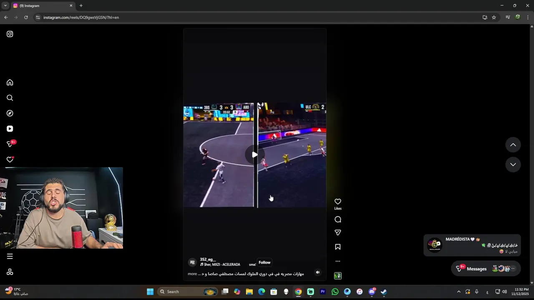Open Chrome three-dot menu
534x300 pixels.
coord(528,17)
